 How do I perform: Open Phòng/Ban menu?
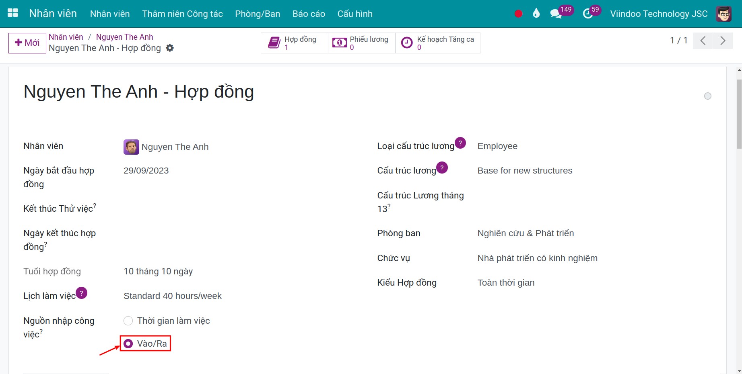click(x=258, y=14)
